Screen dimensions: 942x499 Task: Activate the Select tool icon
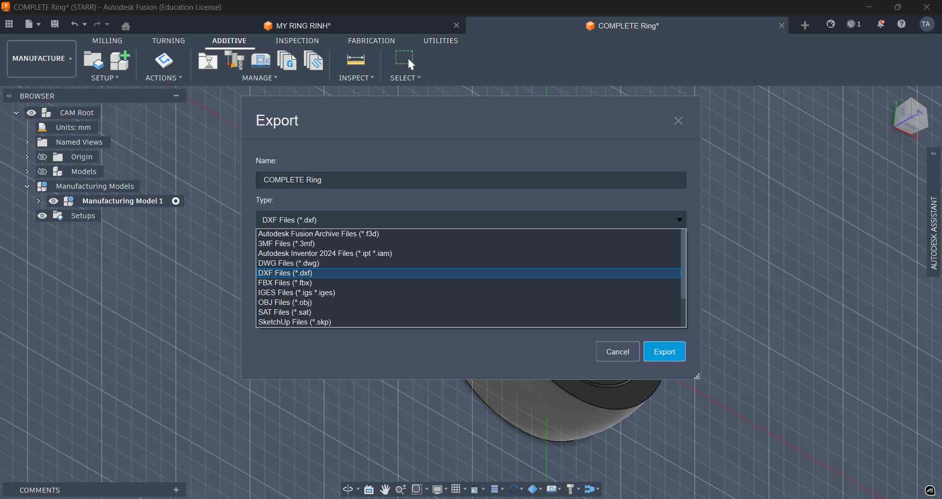point(405,60)
